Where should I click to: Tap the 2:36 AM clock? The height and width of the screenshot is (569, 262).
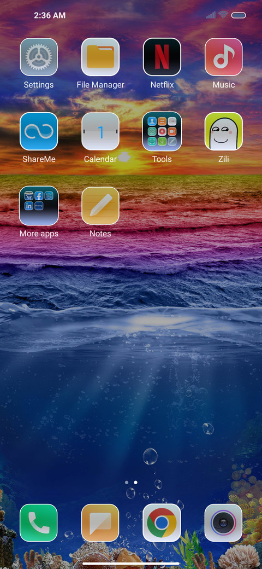point(50,15)
